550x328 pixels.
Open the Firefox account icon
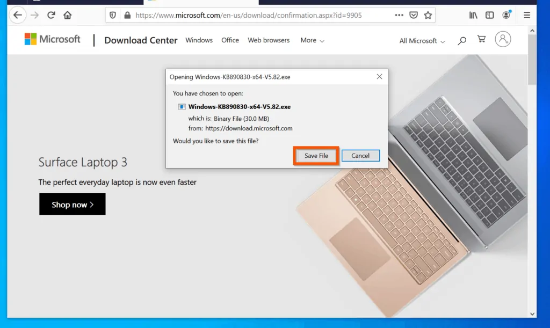pos(506,16)
